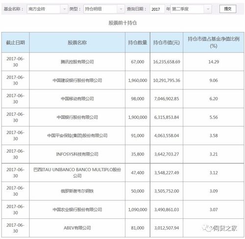Click the date cell in the ABEV有限公司 row
Viewport: 245px width, 239px height.
click(x=16, y=228)
